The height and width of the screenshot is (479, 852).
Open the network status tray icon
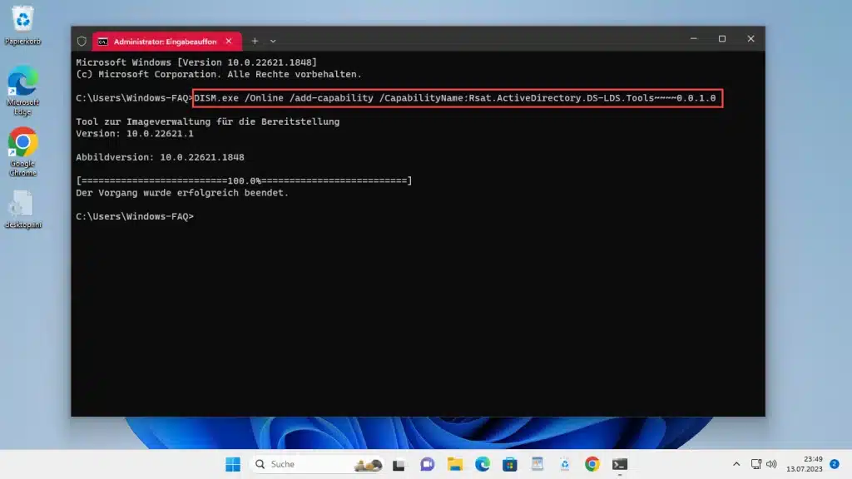click(755, 464)
